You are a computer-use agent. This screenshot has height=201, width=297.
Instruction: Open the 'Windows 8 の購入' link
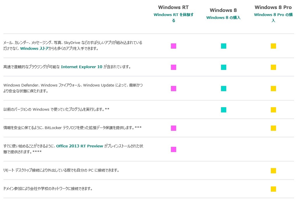223,17
